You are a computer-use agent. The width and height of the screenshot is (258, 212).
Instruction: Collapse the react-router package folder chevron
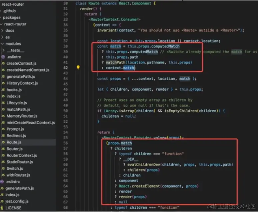tap(1, 24)
